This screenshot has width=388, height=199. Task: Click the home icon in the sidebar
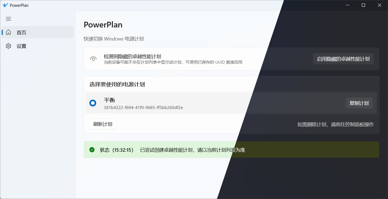(x=8, y=32)
